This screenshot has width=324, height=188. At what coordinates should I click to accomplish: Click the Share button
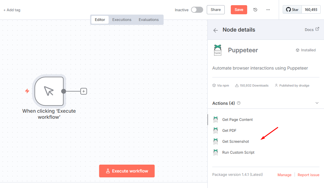[216, 10]
